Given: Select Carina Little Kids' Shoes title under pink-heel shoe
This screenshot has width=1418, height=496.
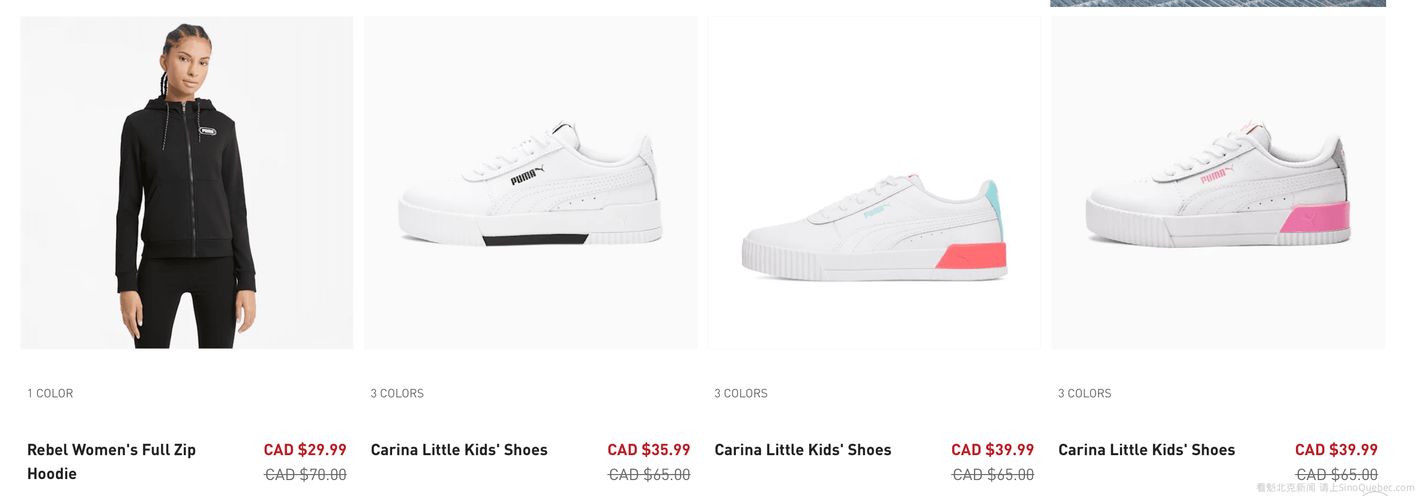Looking at the screenshot, I should pos(1146,449).
